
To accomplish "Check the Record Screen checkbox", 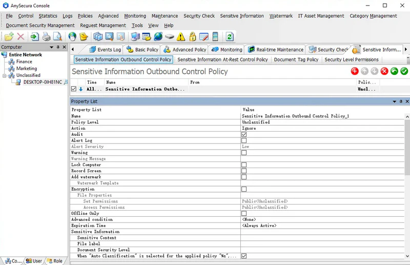I will (x=244, y=171).
